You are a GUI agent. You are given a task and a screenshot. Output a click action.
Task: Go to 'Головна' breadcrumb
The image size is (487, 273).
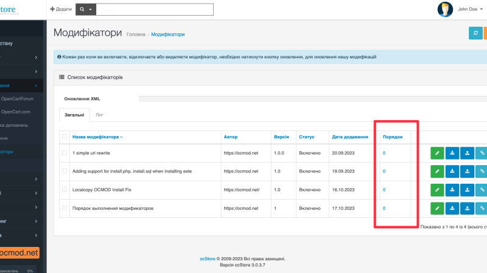tap(136, 35)
